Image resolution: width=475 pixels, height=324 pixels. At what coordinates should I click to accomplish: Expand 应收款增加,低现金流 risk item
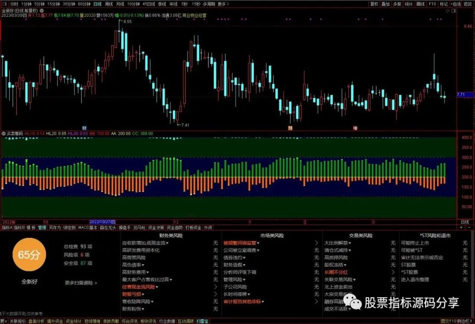[x=146, y=243]
